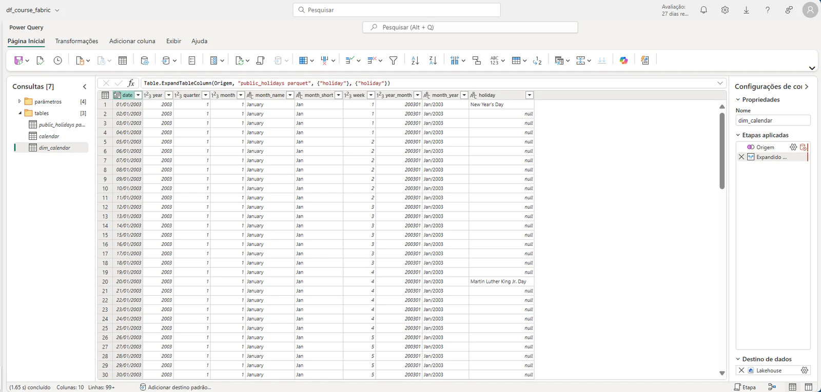Screen dimensions: 821x392
Task: Click the group by icon
Action: click(x=477, y=60)
